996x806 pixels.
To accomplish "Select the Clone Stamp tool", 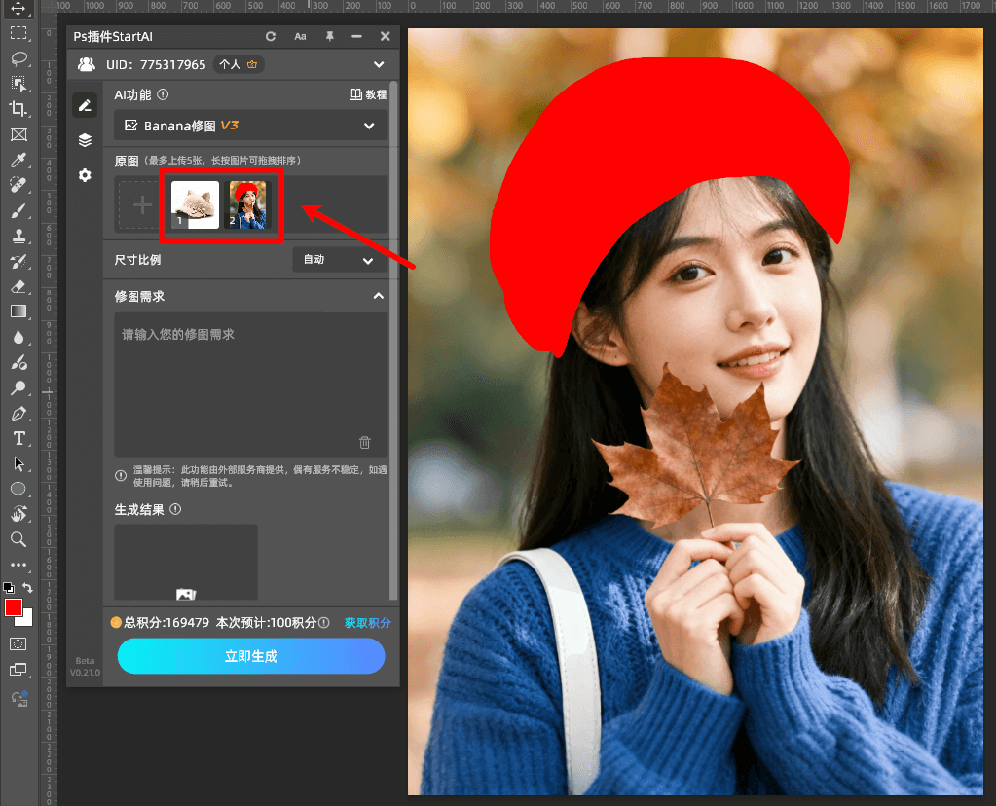I will 18,236.
